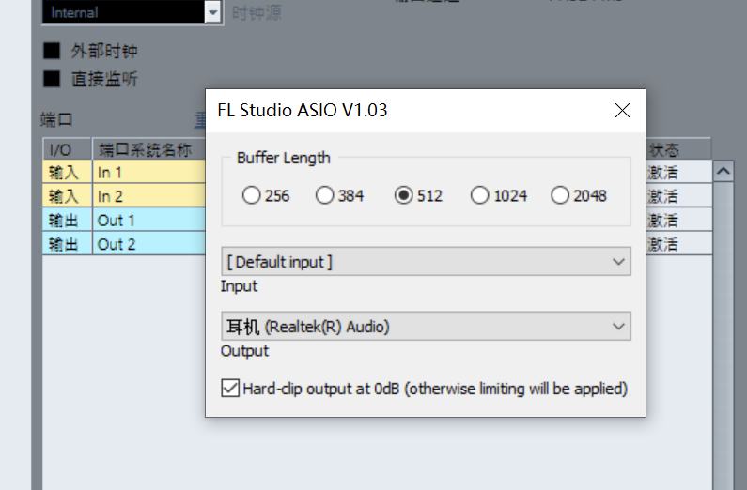This screenshot has width=747, height=490.
Task: Select the 512 buffer length option
Action: tap(403, 196)
